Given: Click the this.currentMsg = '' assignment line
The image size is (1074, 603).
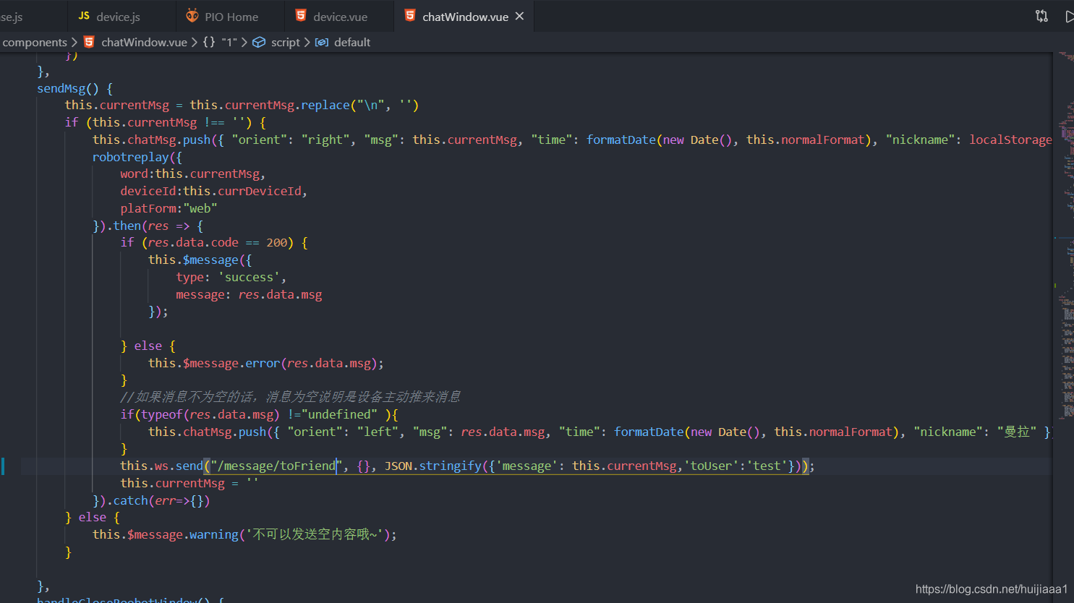Looking at the screenshot, I should click(189, 483).
